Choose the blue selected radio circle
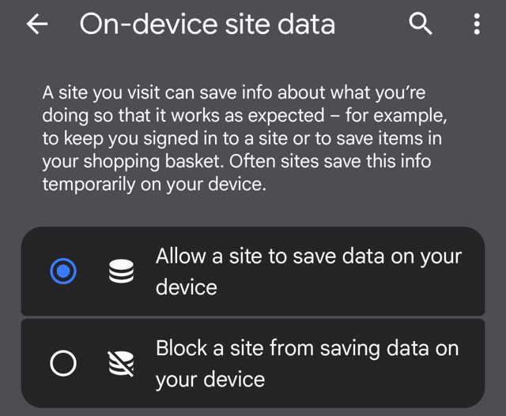Screen dimensions: 506x416 point(63,271)
